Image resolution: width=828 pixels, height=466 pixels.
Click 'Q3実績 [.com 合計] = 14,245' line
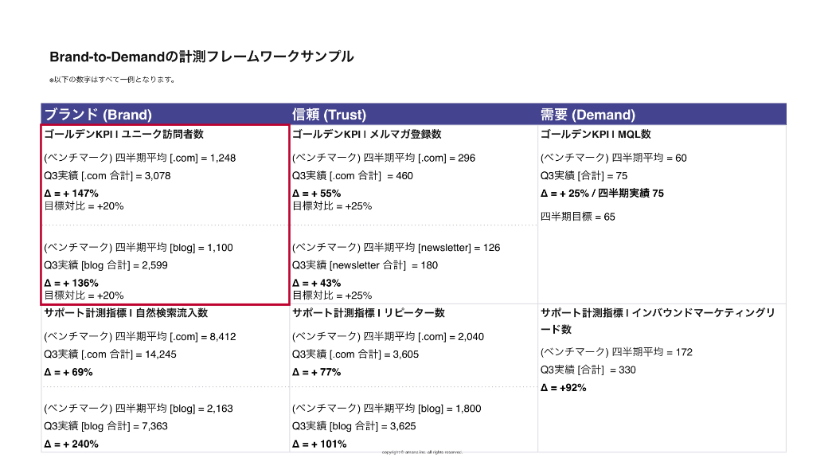(x=111, y=354)
